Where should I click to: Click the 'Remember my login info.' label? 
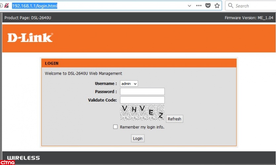point(142,127)
